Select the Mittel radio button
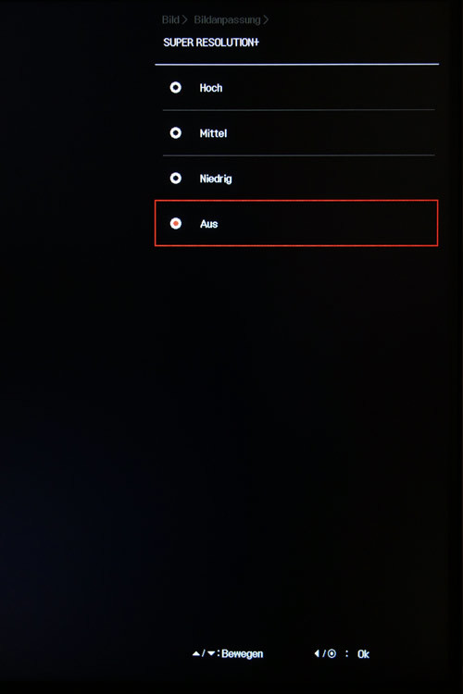Image resolution: width=463 pixels, height=694 pixels. point(175,132)
